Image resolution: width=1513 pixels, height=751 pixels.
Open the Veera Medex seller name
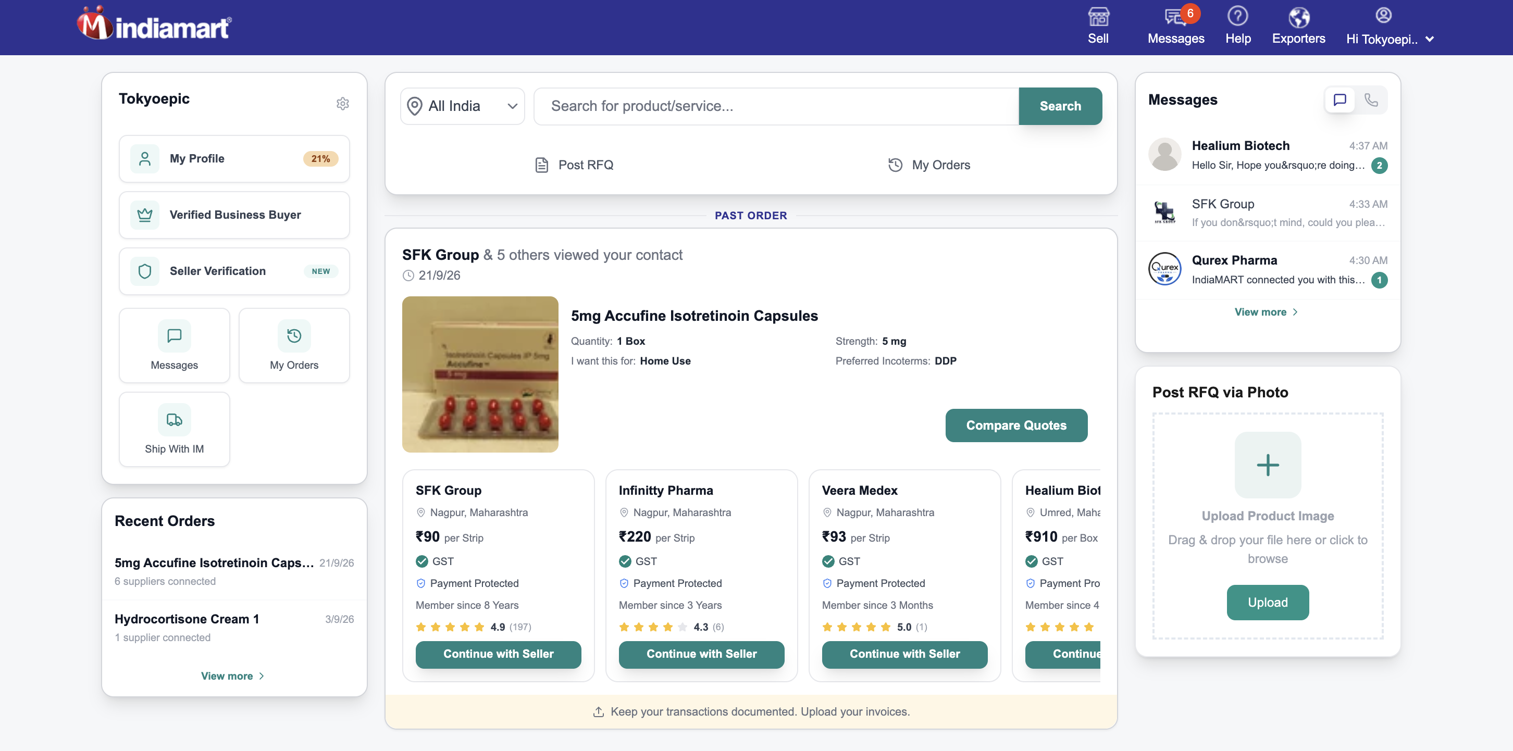(860, 491)
